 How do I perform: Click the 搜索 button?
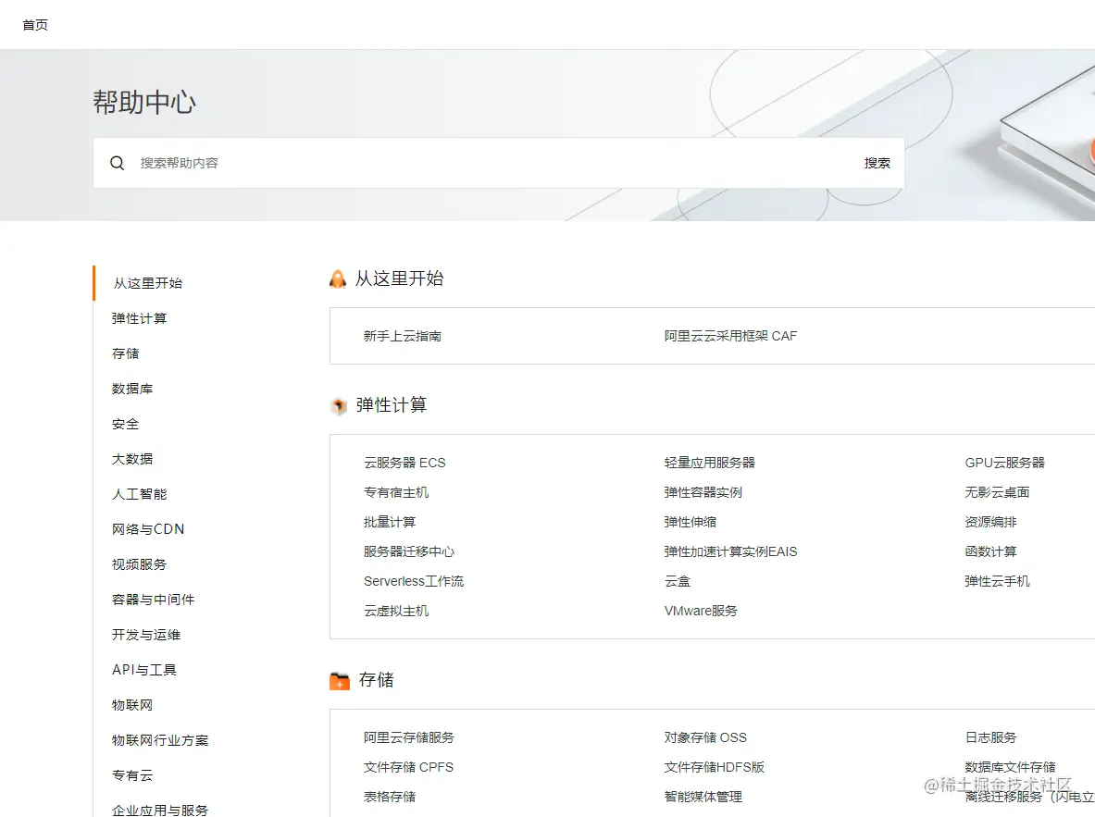pyautogui.click(x=877, y=163)
